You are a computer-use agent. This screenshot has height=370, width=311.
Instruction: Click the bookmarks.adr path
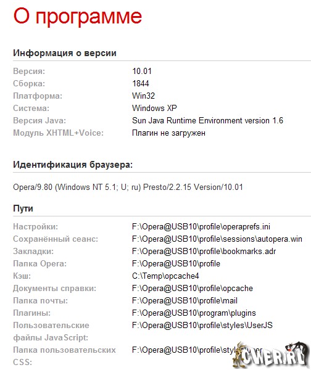(204, 252)
